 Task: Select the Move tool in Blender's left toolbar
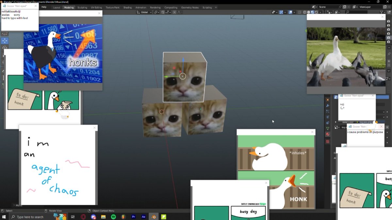(5, 41)
